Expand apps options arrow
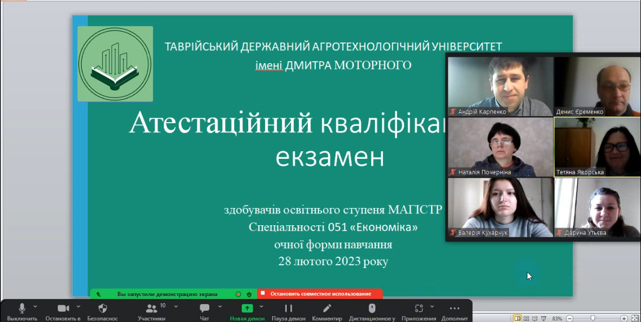This screenshot has height=322, width=641. coord(432,306)
